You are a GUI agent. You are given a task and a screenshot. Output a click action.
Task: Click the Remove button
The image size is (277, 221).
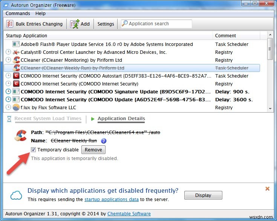pyautogui.click(x=93, y=150)
